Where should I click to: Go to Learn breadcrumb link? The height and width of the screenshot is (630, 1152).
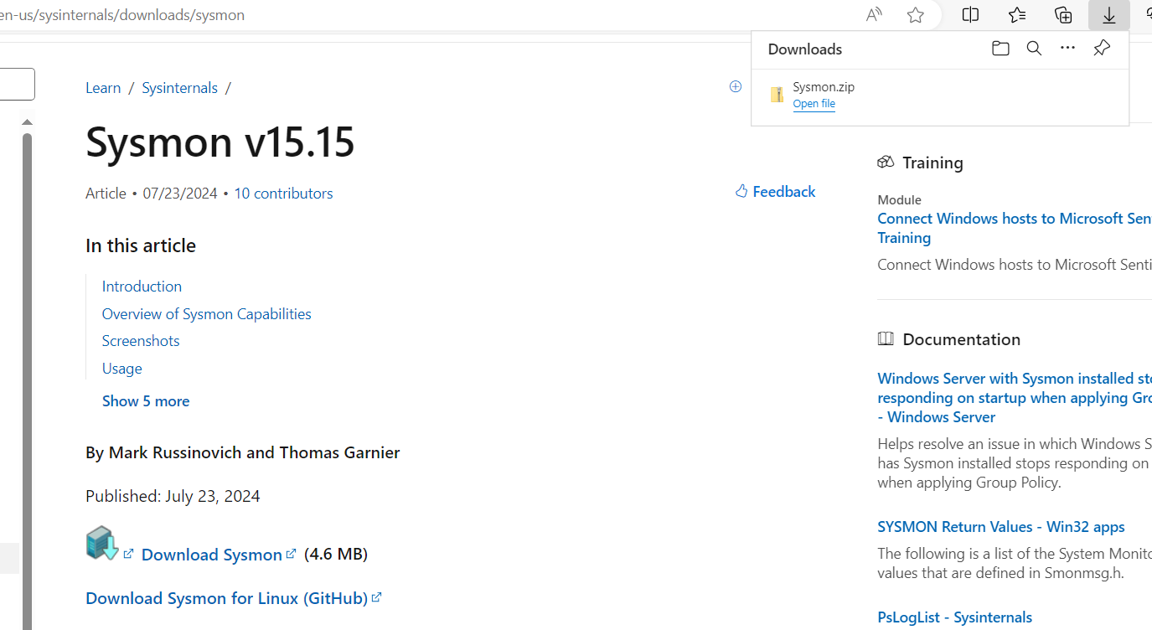click(x=103, y=87)
